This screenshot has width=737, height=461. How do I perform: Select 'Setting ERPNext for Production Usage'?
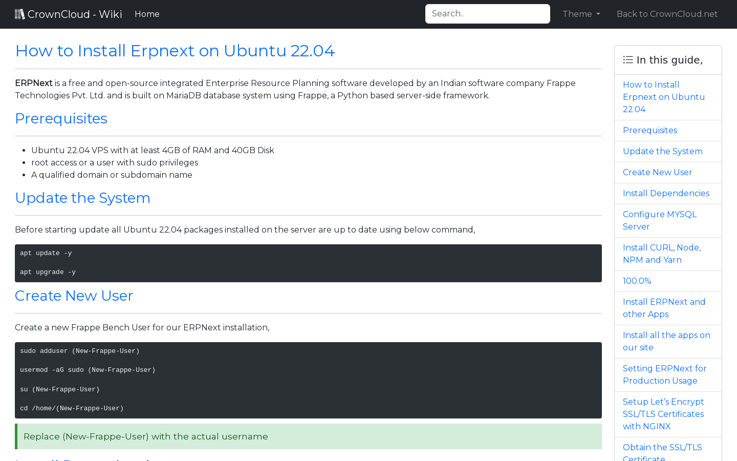tap(664, 374)
